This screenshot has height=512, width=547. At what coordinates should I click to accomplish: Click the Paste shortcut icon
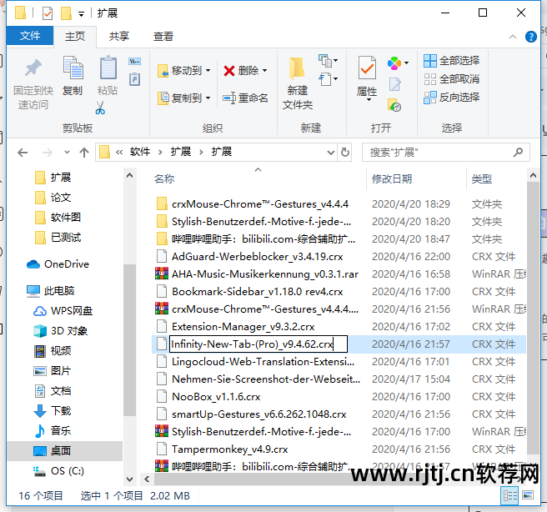(x=134, y=79)
